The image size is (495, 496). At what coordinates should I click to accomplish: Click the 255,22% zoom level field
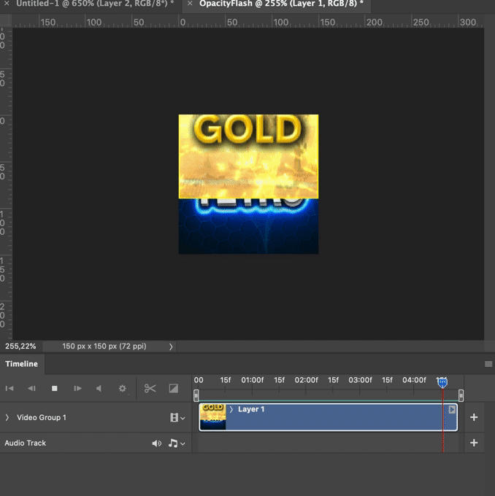pos(20,346)
